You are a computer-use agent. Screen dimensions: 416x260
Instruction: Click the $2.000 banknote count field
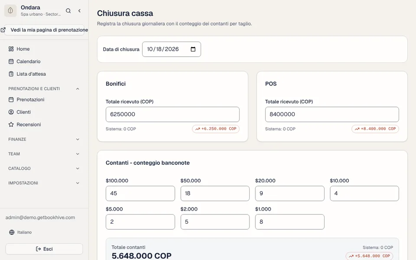(215, 222)
